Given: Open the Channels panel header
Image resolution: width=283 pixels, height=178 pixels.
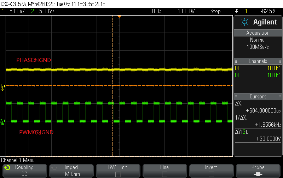Looking at the screenshot, I should pyautogui.click(x=258, y=61).
